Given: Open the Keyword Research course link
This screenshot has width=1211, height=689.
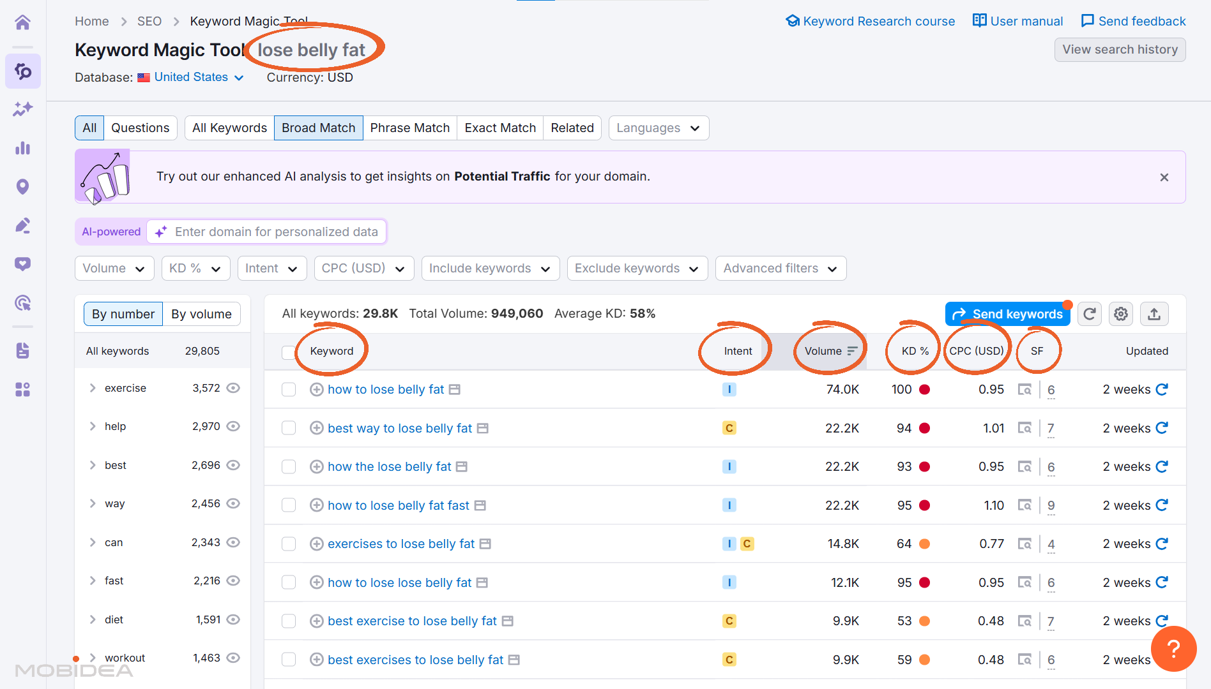Looking at the screenshot, I should coord(870,21).
